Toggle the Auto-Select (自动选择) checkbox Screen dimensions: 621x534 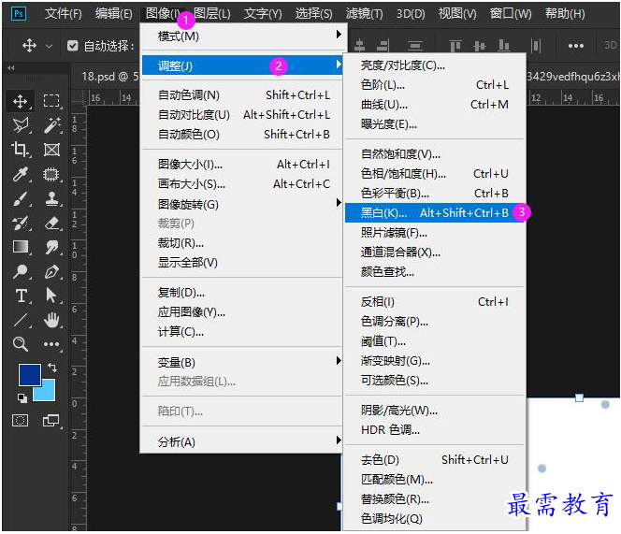pos(72,46)
